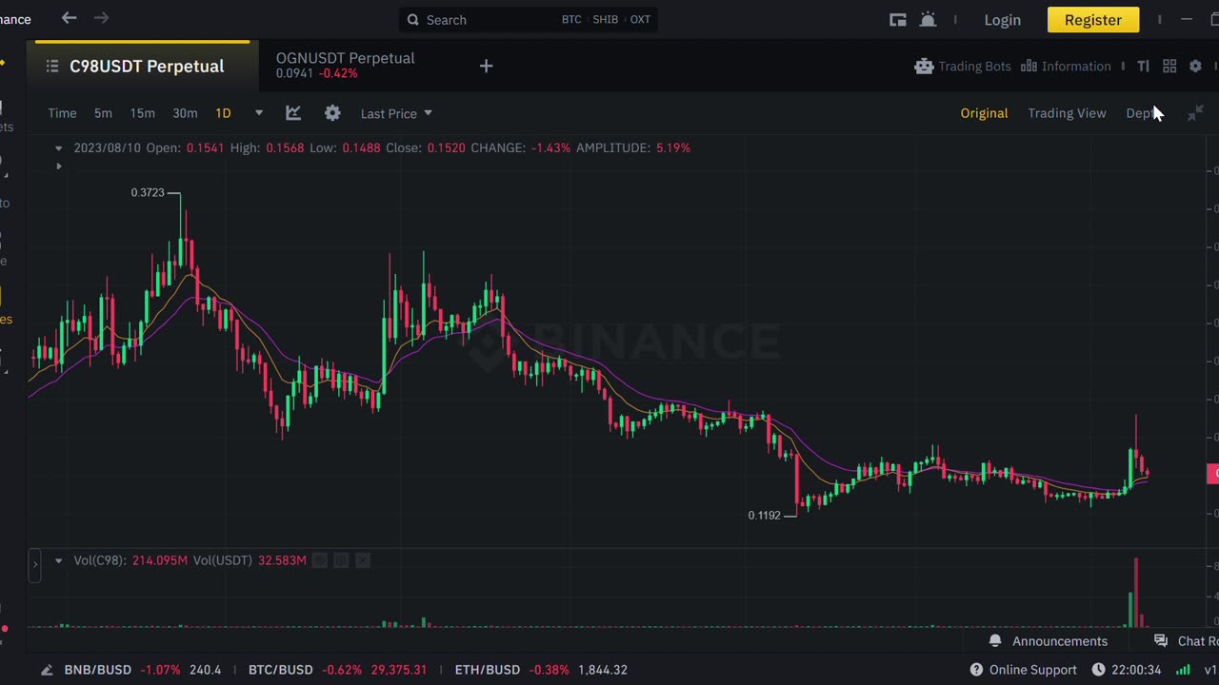This screenshot has height=685, width=1219.
Task: Click the yellow Register button
Action: point(1093,19)
